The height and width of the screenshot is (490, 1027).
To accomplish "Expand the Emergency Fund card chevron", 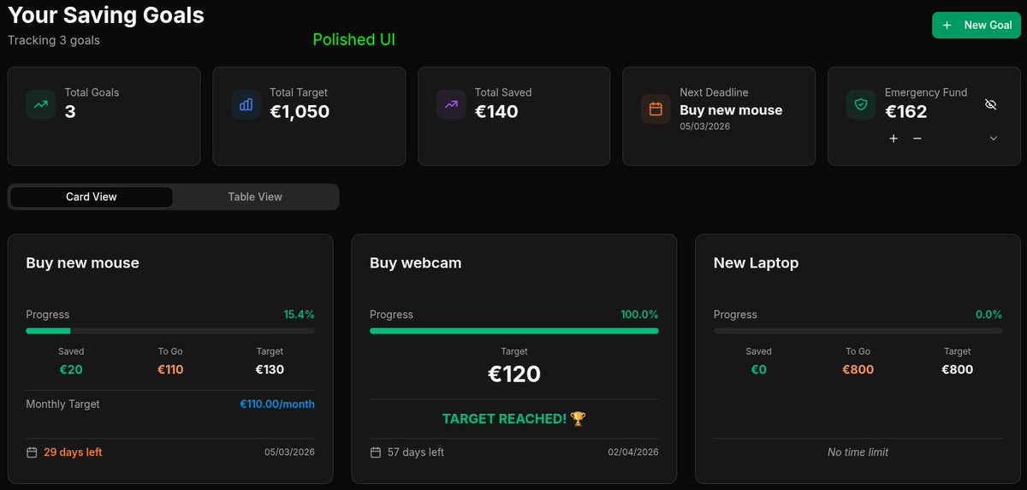I will point(994,139).
